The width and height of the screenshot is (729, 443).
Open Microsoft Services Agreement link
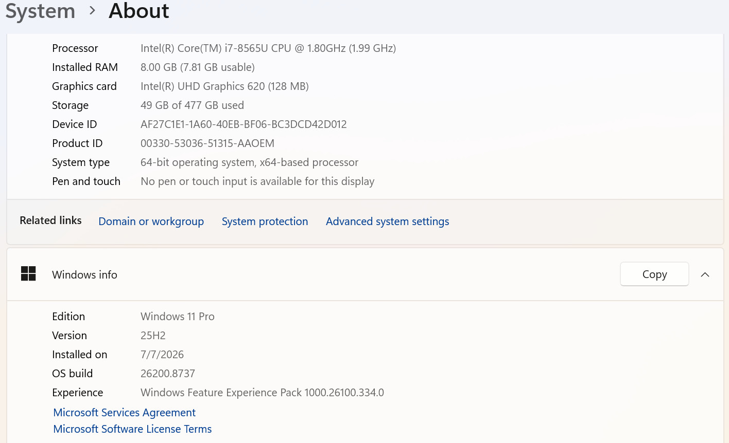(x=124, y=413)
